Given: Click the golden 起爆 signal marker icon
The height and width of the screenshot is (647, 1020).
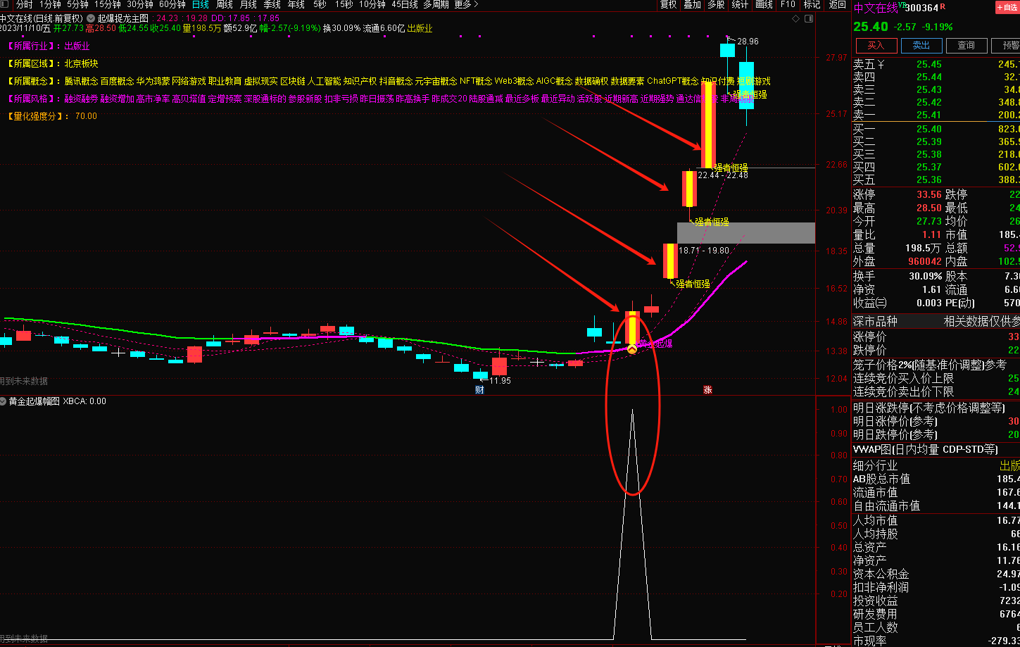Looking at the screenshot, I should click(x=632, y=348).
